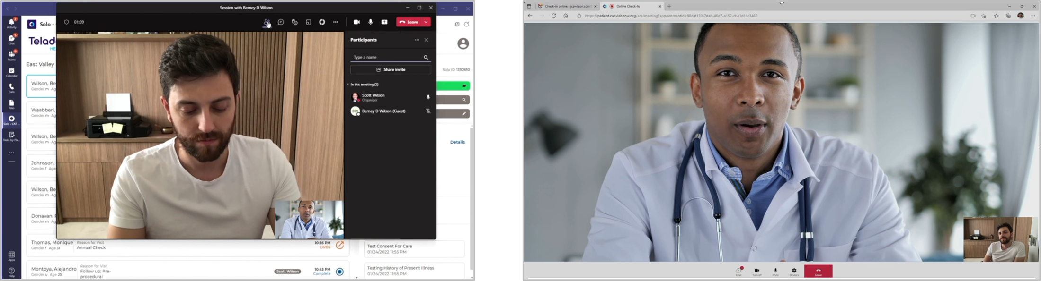Open Calendar in the Teams sidebar
The width and height of the screenshot is (1041, 281).
11,72
